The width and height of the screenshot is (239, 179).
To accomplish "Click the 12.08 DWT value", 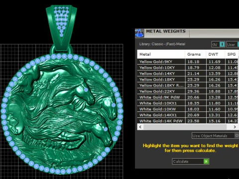I will click(215, 68).
